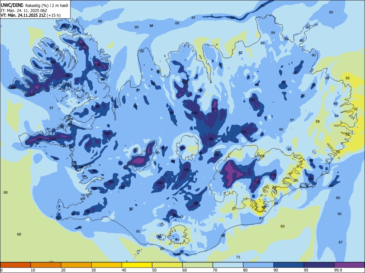Screen dimensions: 365x273
Task: Select the 80–90 medium blue legend swatch
Action: click(x=258, y=265)
